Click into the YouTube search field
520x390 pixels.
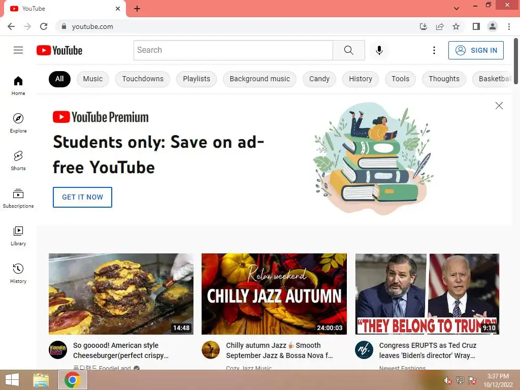tap(233, 50)
